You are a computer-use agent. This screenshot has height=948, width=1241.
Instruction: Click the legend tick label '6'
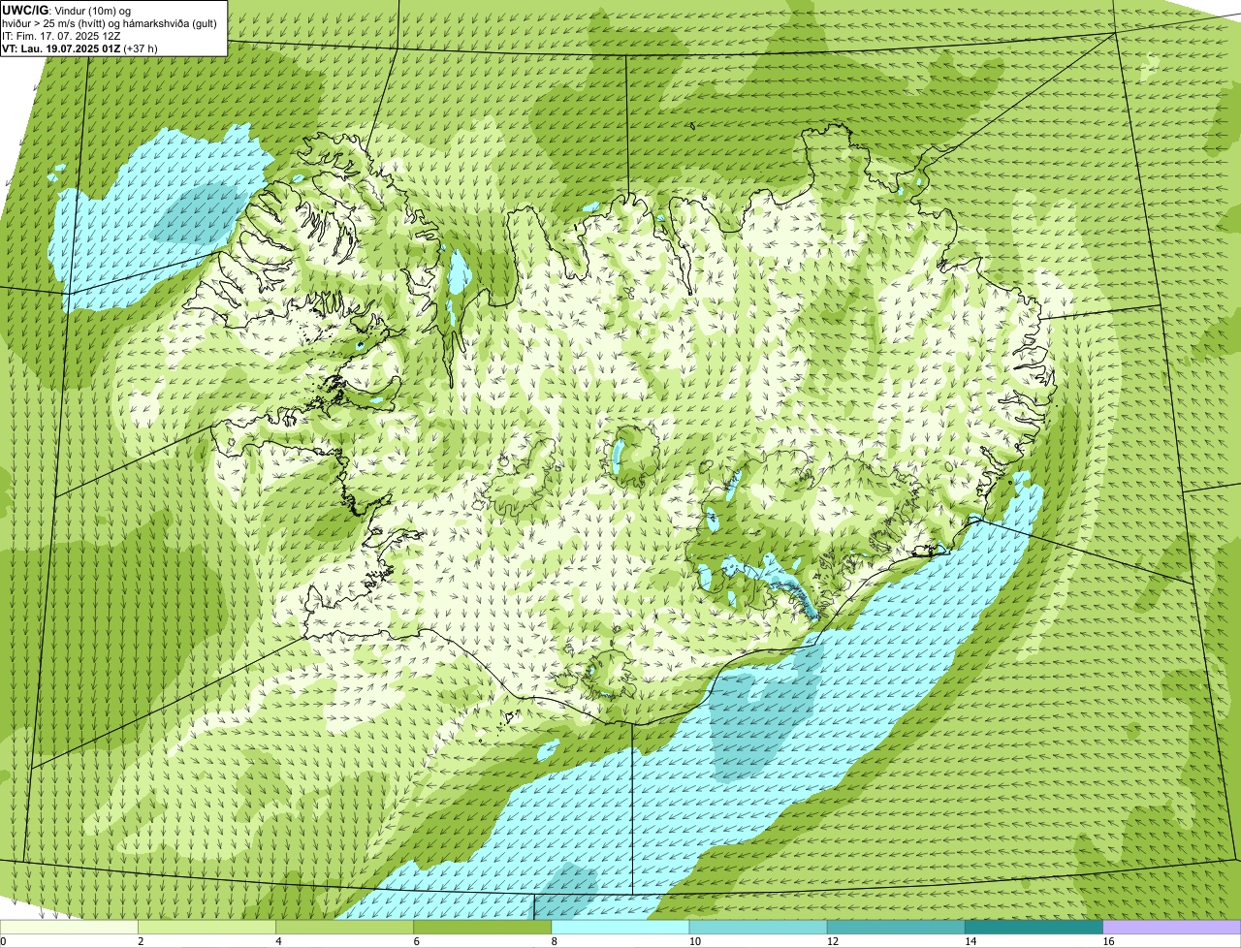(x=416, y=941)
